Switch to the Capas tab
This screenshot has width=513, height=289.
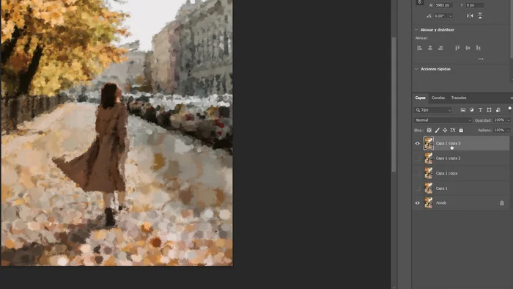[x=420, y=98]
